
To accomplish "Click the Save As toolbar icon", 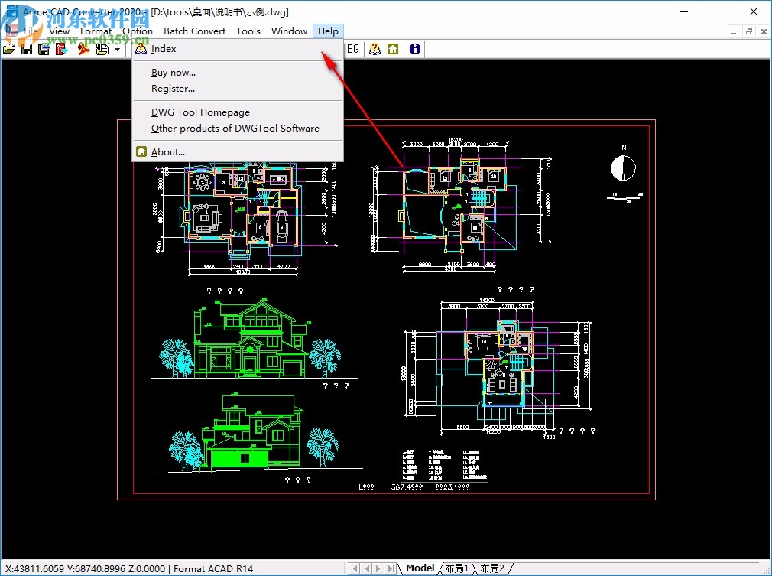I will tap(44, 49).
